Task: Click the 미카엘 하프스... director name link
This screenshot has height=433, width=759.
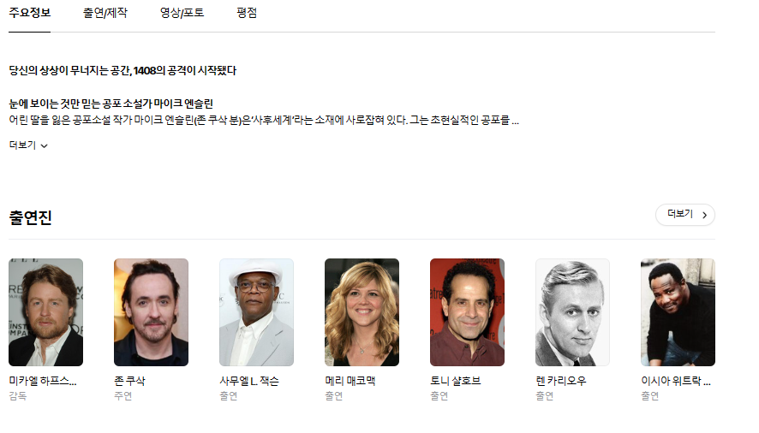Action: pos(43,382)
